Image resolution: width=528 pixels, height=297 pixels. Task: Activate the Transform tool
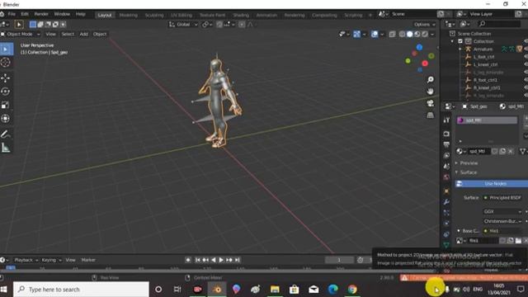pos(6,119)
